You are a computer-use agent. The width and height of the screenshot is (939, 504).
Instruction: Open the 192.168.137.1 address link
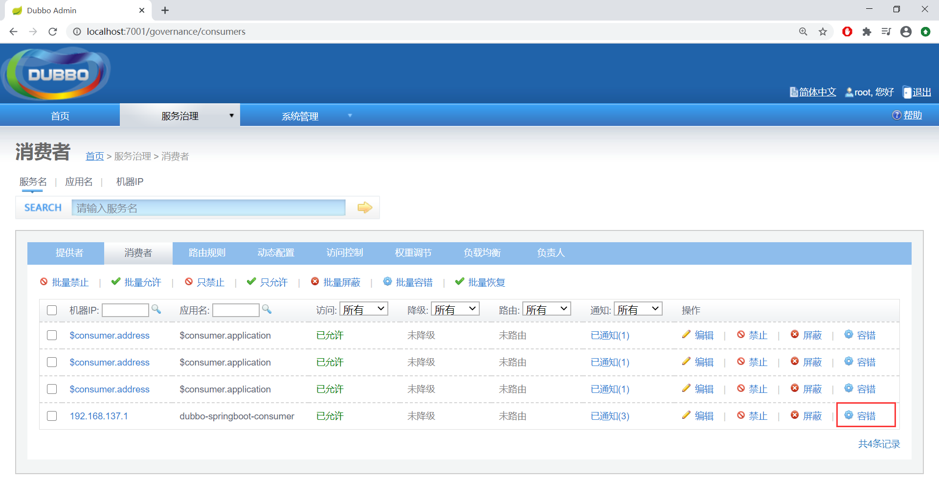click(x=99, y=416)
